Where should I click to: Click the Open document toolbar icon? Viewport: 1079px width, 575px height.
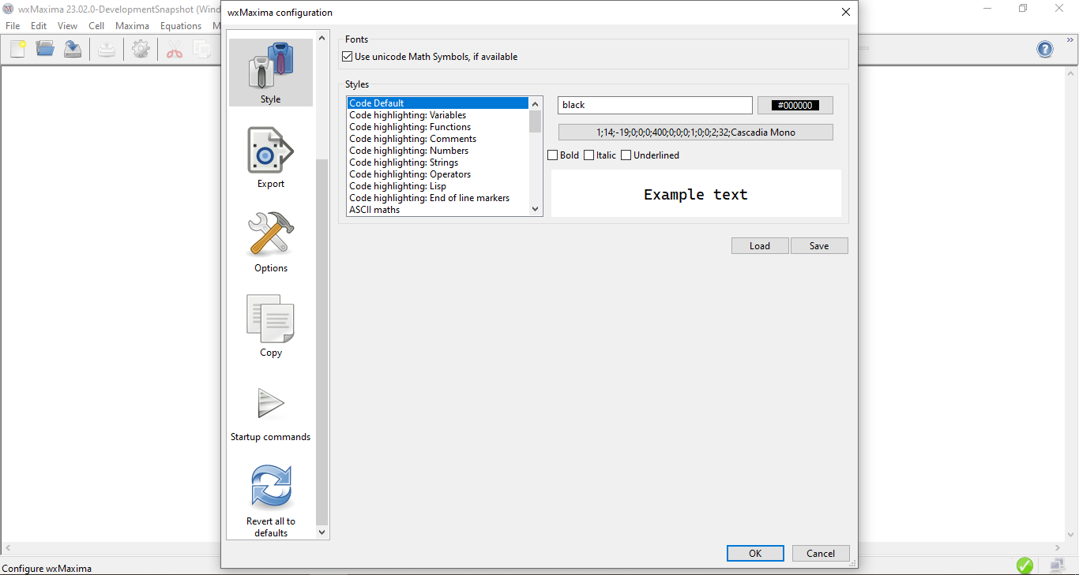point(45,48)
